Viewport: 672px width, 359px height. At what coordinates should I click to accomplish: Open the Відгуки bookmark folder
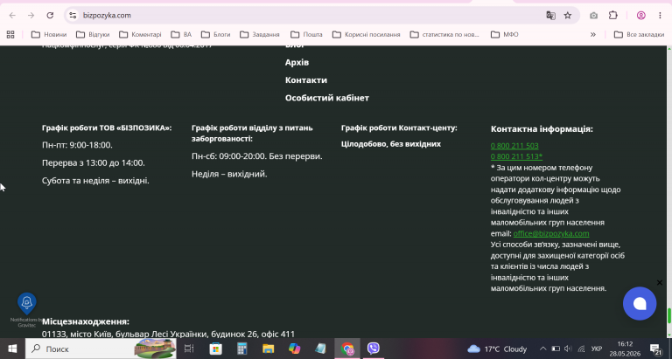click(93, 34)
